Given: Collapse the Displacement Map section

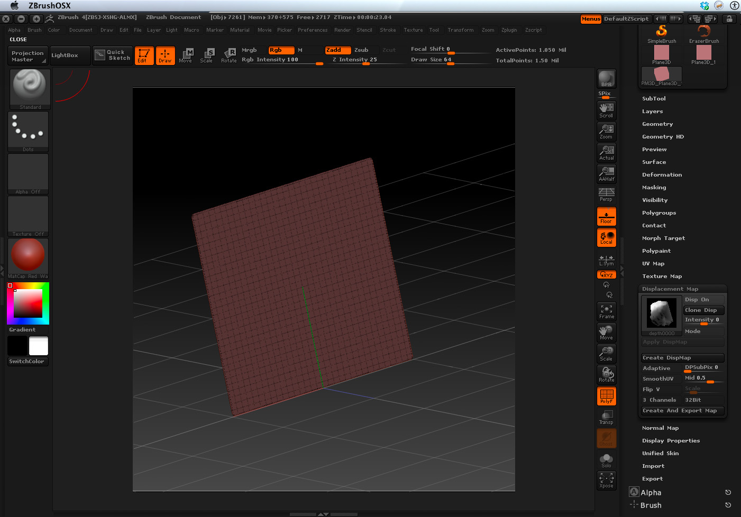Looking at the screenshot, I should click(x=670, y=289).
